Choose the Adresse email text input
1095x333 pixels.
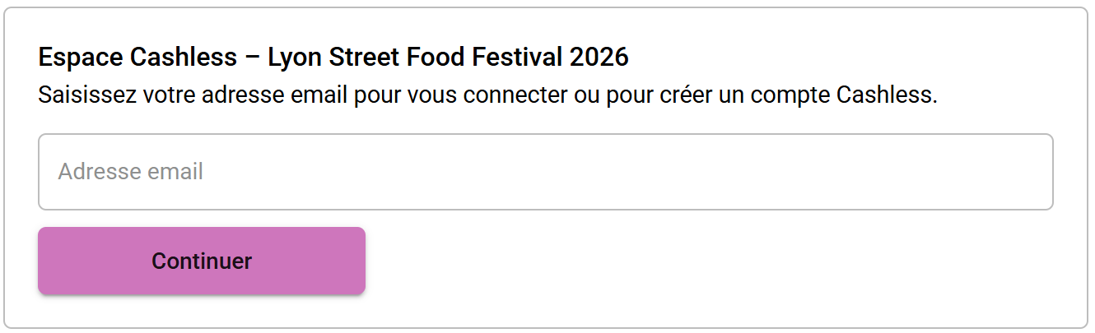(545, 172)
